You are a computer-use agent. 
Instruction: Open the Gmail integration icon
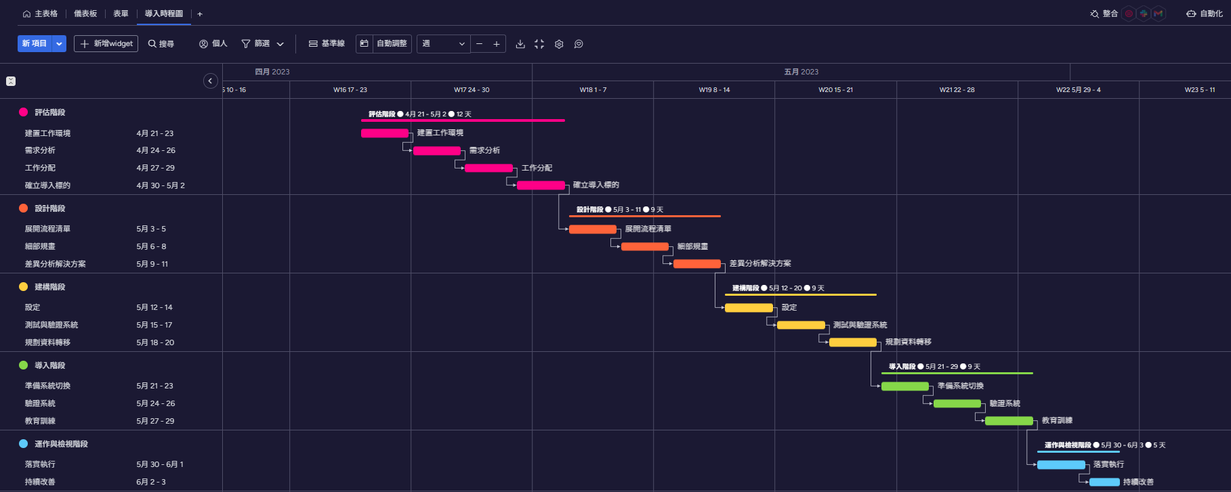[1159, 14]
